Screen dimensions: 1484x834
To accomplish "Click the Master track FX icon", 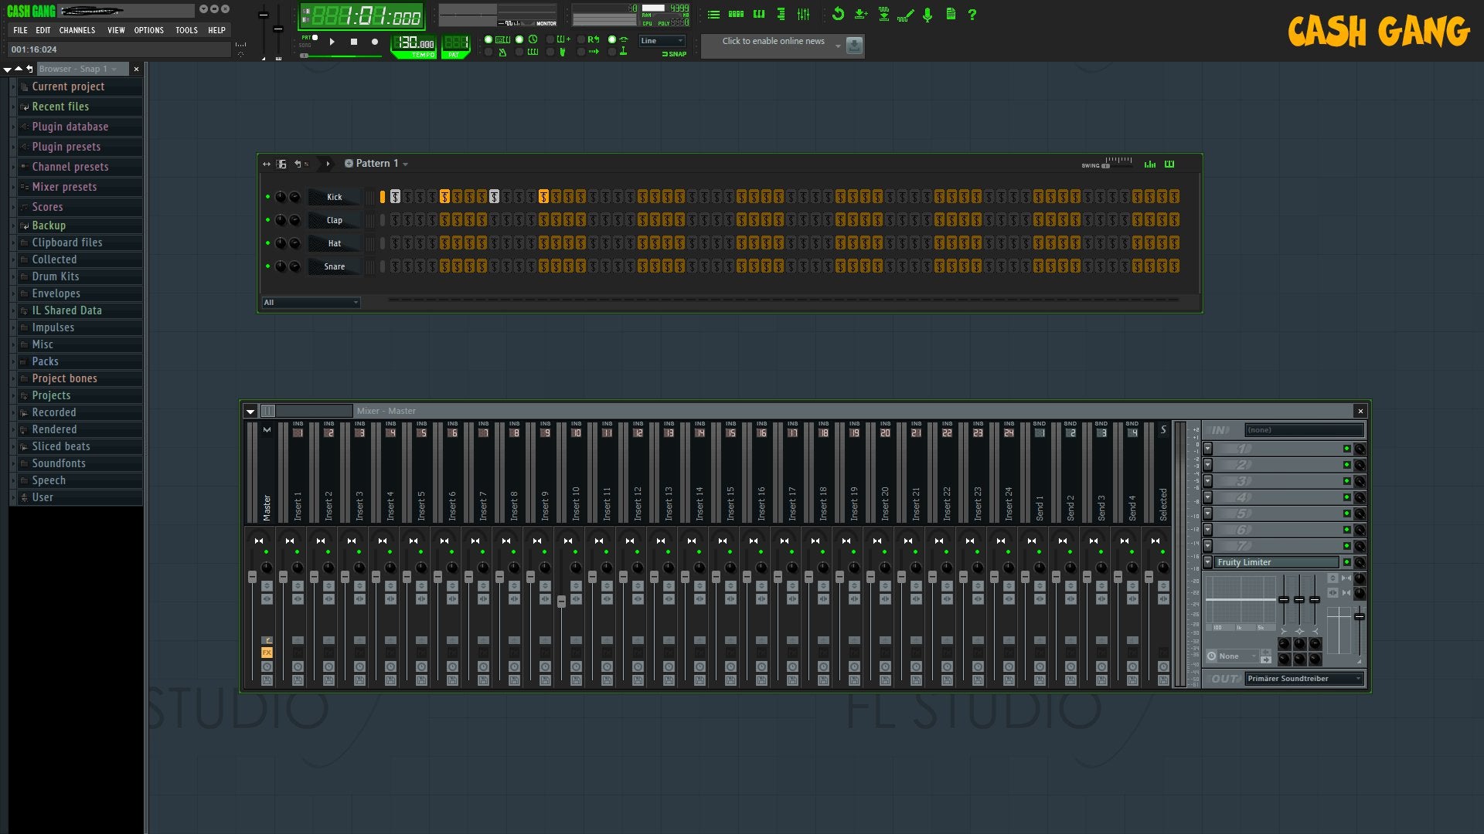I will [267, 653].
